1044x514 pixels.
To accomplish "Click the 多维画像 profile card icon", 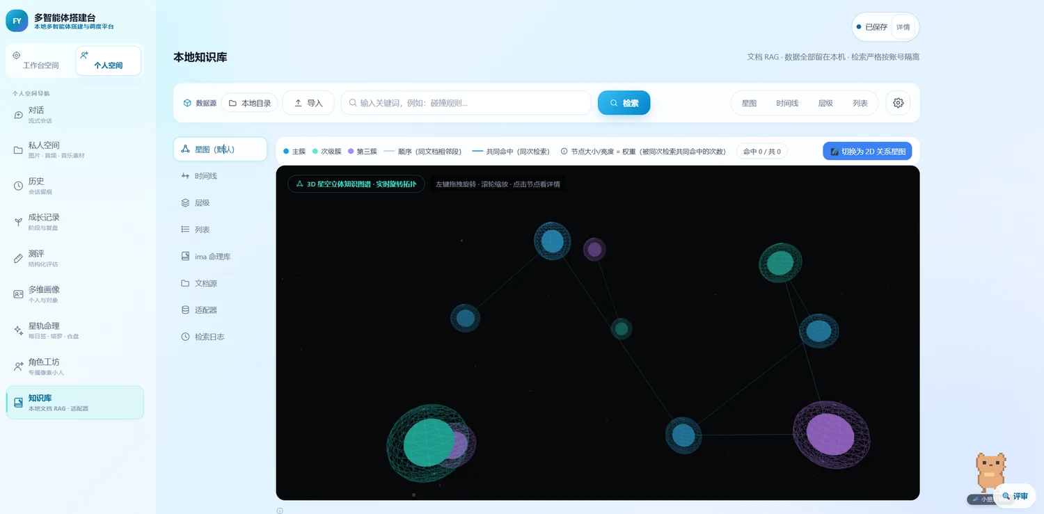I will tap(18, 294).
